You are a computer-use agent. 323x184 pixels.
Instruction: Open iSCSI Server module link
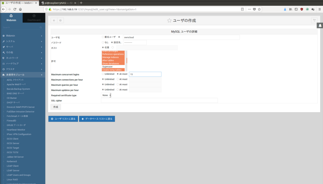coord(13,143)
